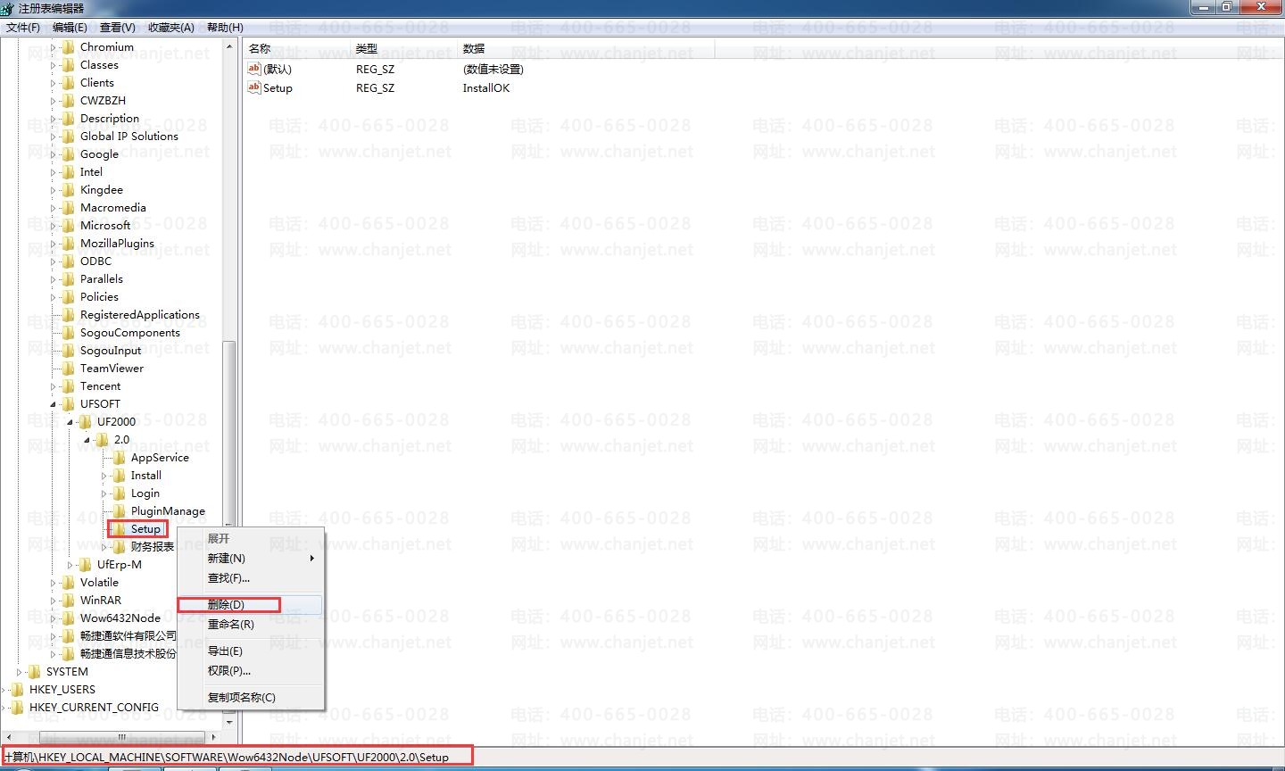Expand the Login tree node
Viewport: 1285px width, 771px height.
click(104, 493)
